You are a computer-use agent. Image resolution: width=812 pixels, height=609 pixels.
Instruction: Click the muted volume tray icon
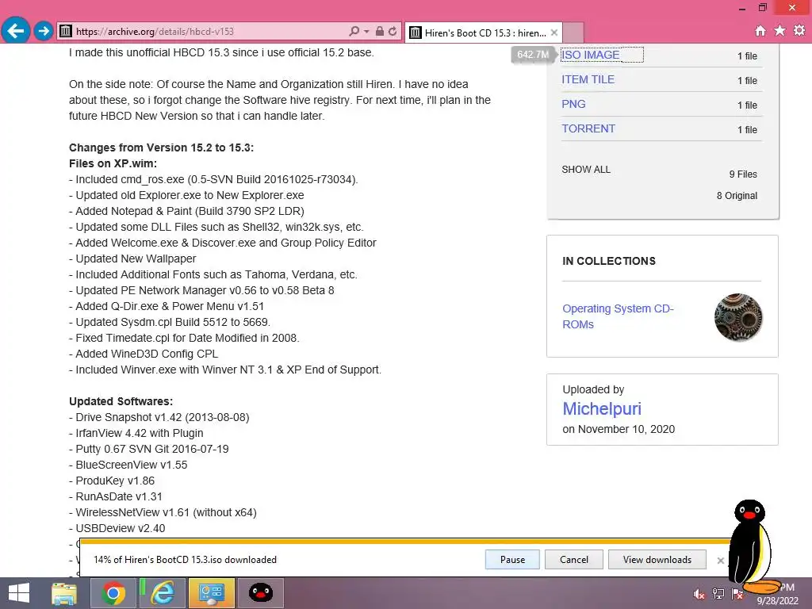click(x=699, y=594)
